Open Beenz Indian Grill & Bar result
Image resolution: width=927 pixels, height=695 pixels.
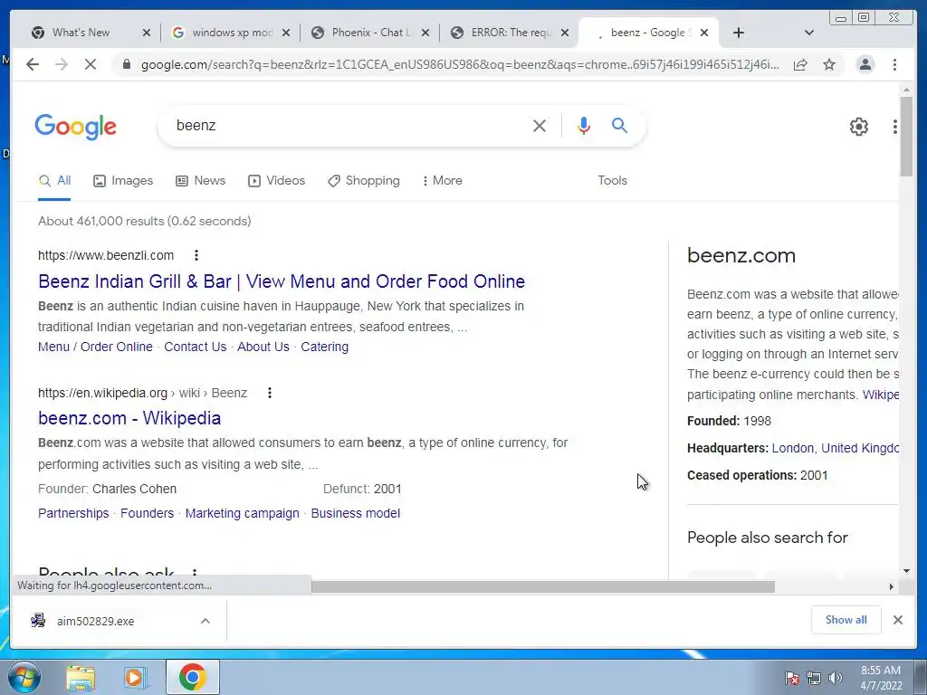(282, 281)
